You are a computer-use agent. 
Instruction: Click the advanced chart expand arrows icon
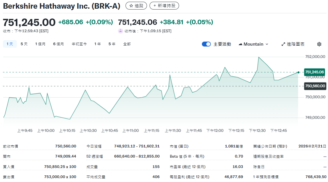[x=283, y=44]
